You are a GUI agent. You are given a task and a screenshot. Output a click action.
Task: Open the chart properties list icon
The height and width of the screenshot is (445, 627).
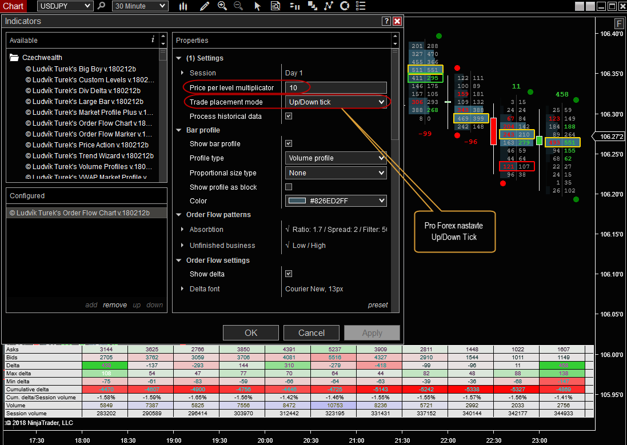[360, 6]
